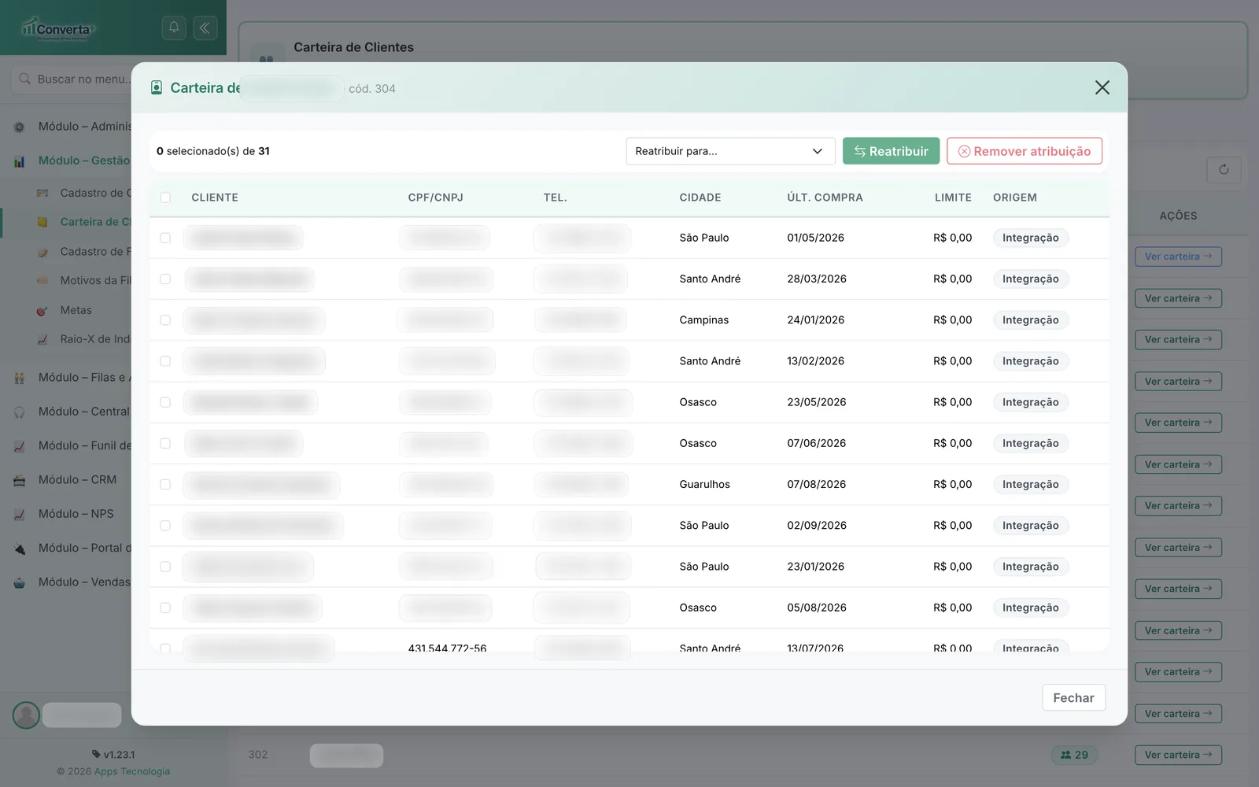Click the Módulo – Filas icon
Viewport: 1259px width, 787px height.
20,378
